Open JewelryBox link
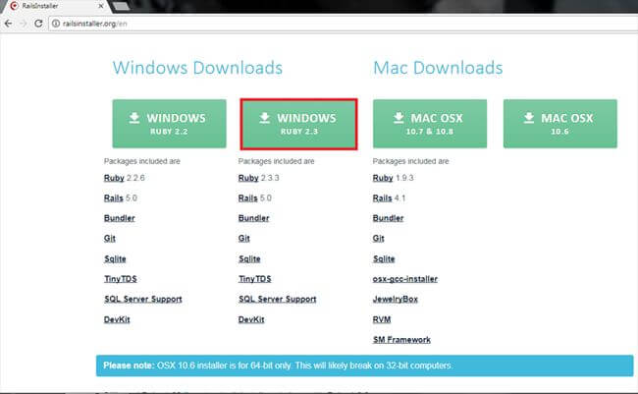This screenshot has height=394, width=638. (396, 299)
